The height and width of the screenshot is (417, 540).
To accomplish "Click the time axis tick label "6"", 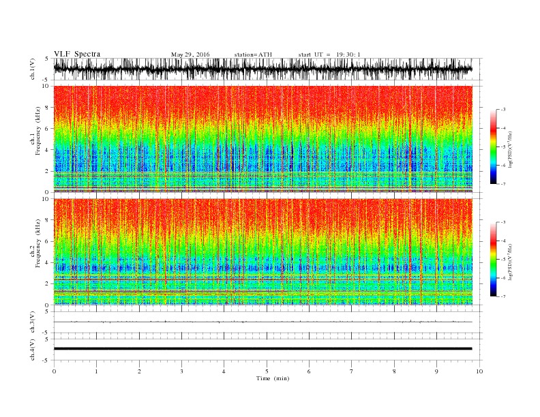I will point(309,371).
